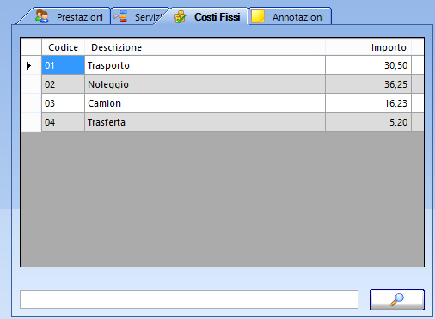Click code cell 01
The image size is (435, 319).
click(64, 65)
